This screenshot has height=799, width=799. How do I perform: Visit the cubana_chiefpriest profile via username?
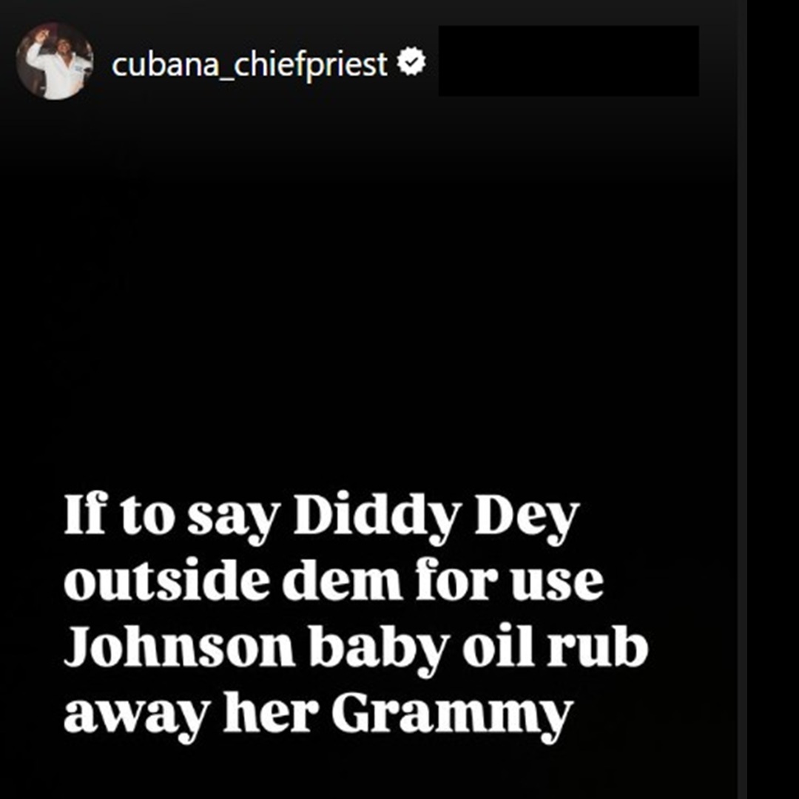pos(249,64)
